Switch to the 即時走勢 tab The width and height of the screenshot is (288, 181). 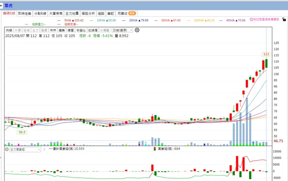click(25, 13)
